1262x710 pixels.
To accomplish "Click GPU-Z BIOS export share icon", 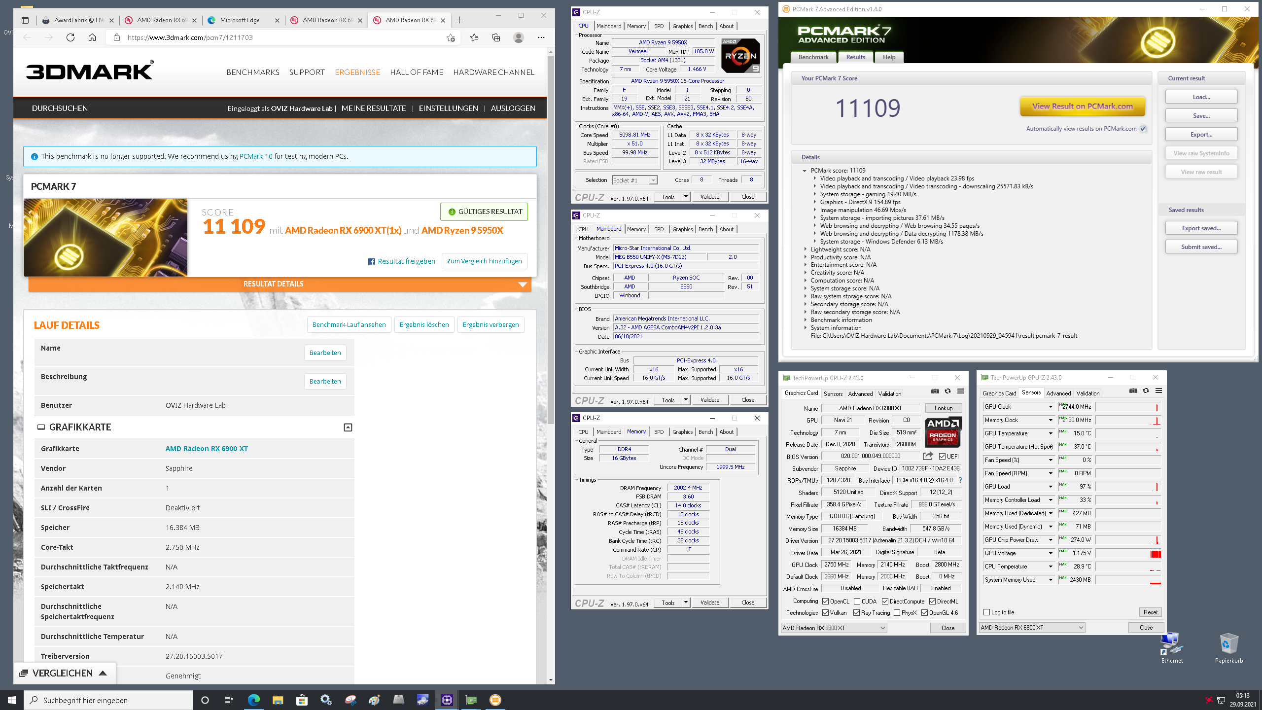I will [x=928, y=456].
